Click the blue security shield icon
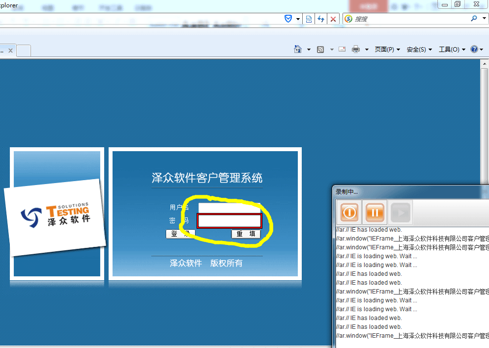Image resolution: width=489 pixels, height=348 pixels. pos(288,19)
